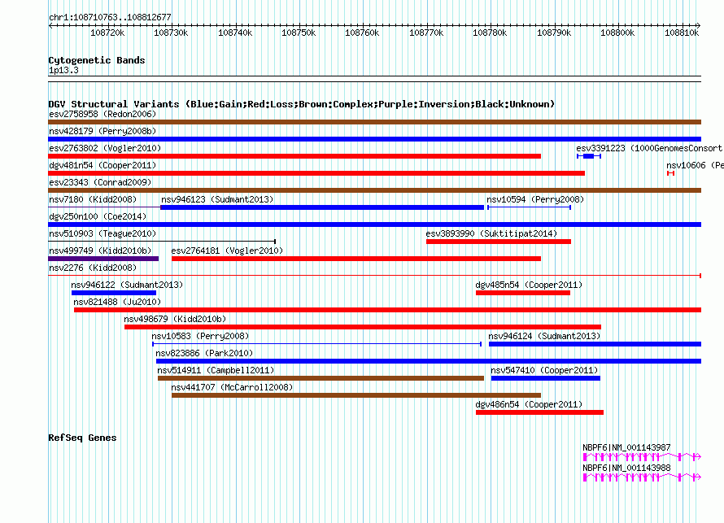
Task: Open nsv946124 (Sudmant2013) label
Action: 544,336
